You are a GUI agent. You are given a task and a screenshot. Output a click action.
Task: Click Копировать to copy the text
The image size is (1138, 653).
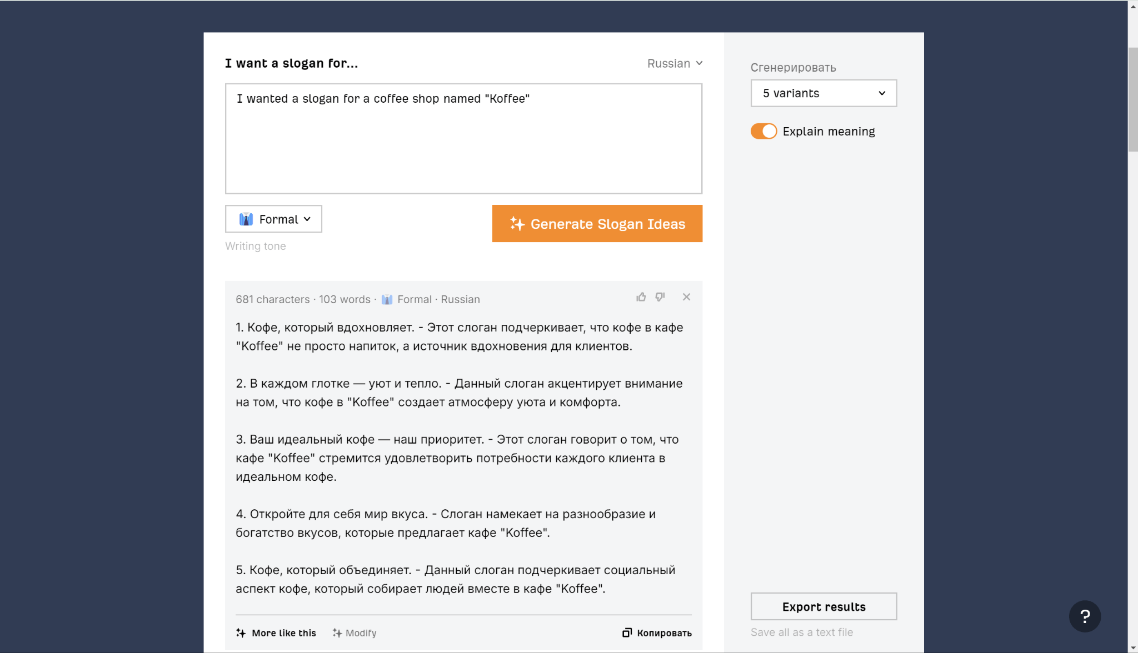click(664, 633)
